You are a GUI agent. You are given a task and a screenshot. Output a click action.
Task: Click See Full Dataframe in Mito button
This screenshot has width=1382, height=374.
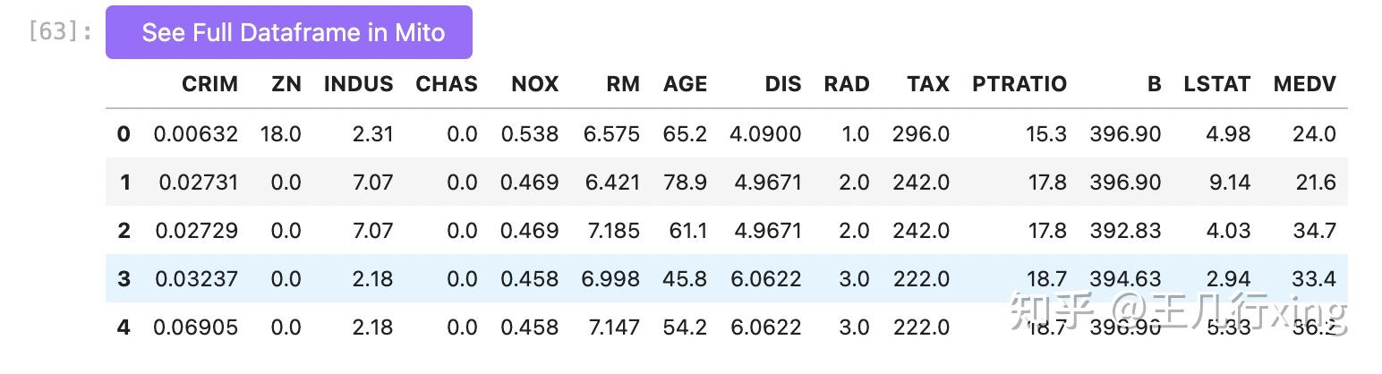pyautogui.click(x=288, y=32)
